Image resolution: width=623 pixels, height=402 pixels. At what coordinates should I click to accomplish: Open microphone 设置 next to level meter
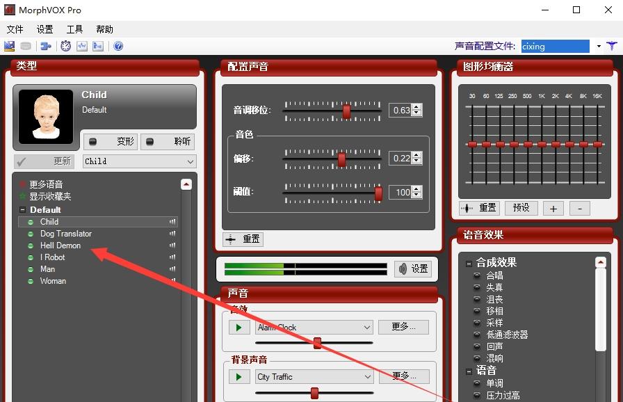[413, 269]
